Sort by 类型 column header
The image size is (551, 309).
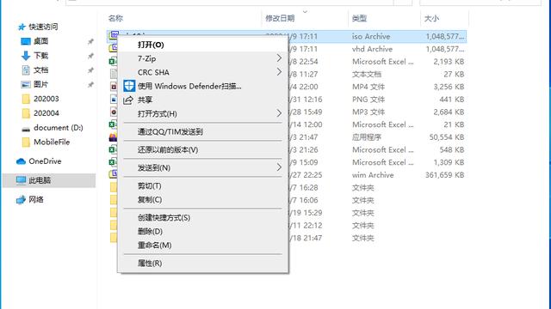[x=360, y=18]
